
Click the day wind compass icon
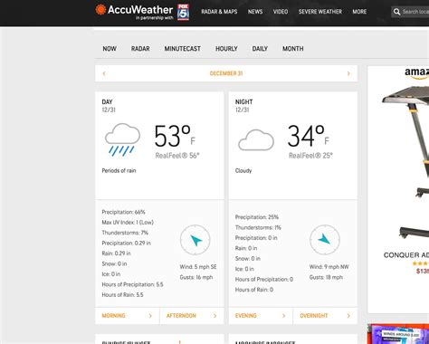tap(195, 240)
